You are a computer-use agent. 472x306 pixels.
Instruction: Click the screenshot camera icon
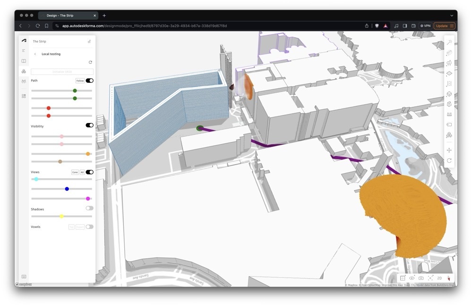pos(421,278)
